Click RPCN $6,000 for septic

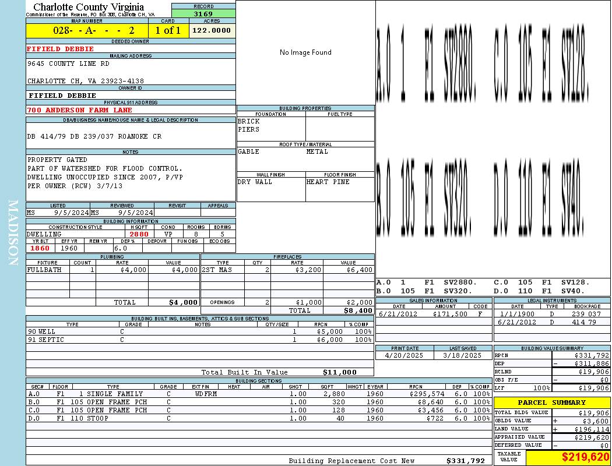[x=330, y=340]
